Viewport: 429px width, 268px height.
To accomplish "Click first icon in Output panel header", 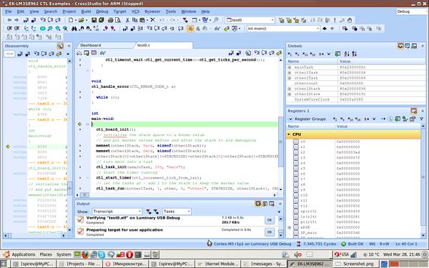I will [257, 204].
